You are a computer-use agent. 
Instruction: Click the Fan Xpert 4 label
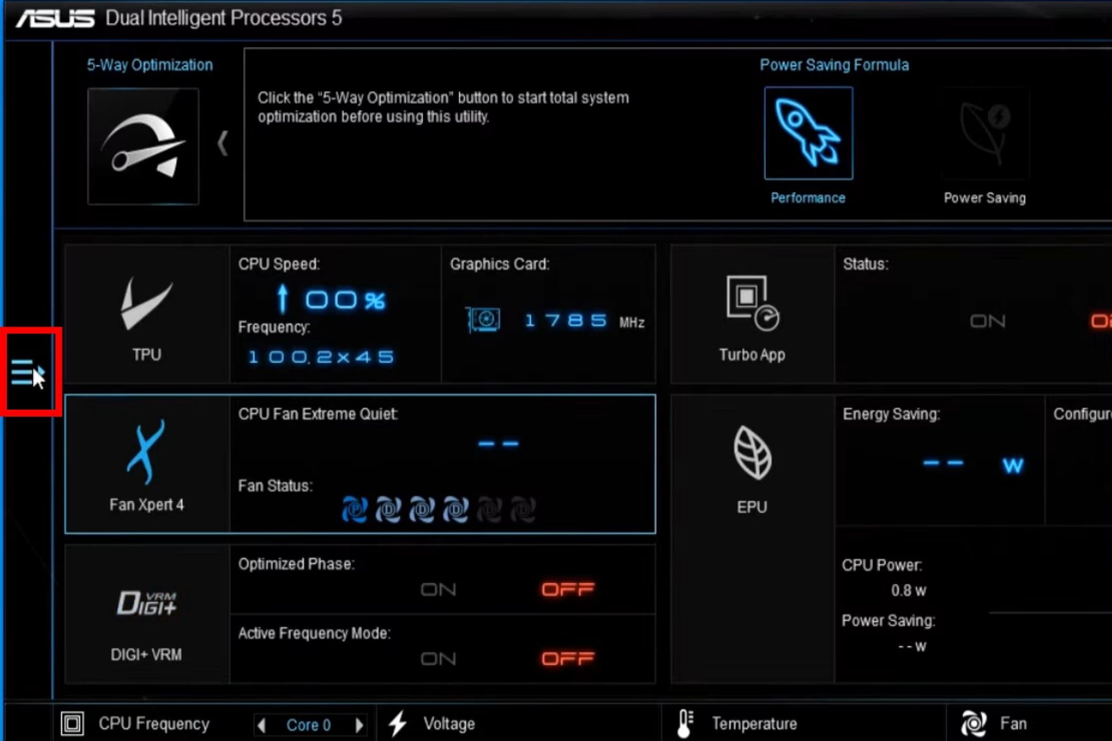pos(147,504)
